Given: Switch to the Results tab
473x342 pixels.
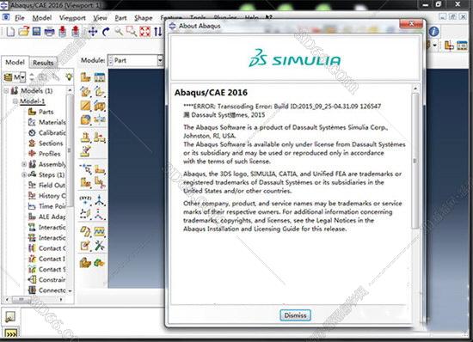Looking at the screenshot, I should tap(43, 63).
